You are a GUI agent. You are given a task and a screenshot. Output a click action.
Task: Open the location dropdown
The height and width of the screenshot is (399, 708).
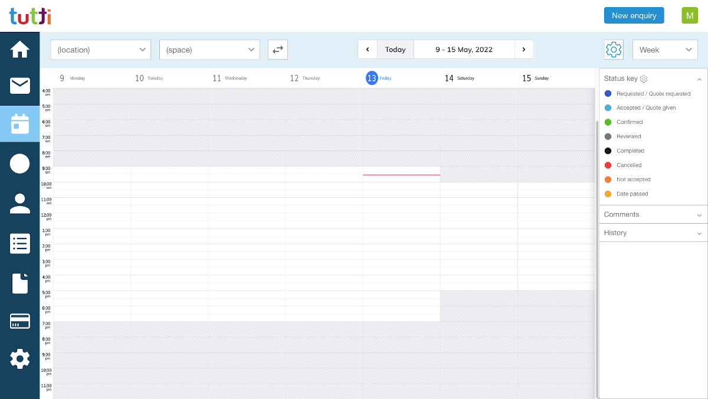coord(101,50)
